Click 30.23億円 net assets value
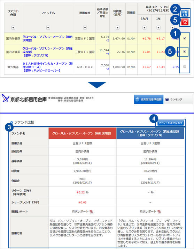The image size is (194, 249). pyautogui.click(x=150, y=171)
